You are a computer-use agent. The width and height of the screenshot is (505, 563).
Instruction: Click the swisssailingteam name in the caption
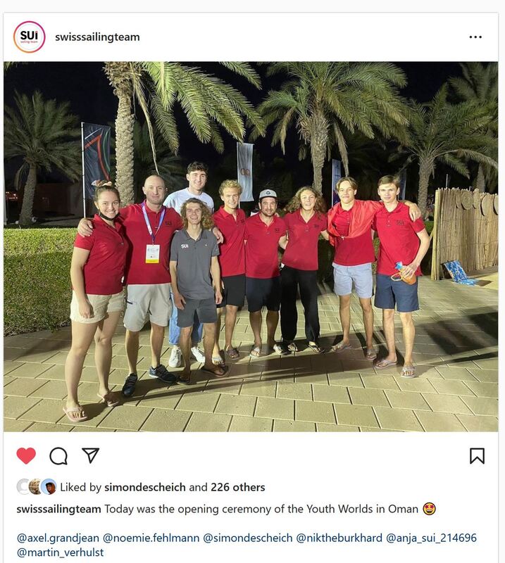pos(58,509)
